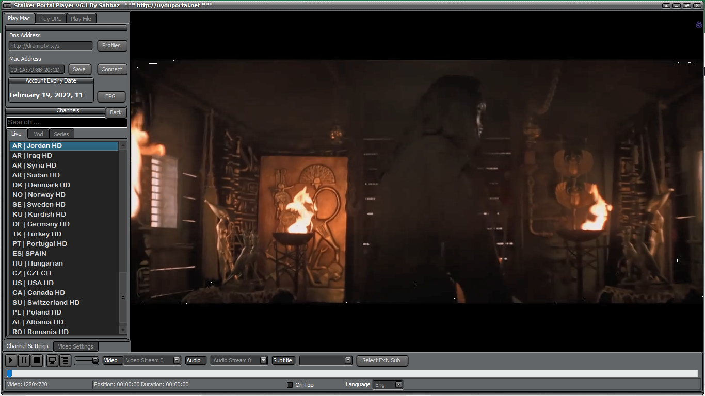Select the Live tab
The width and height of the screenshot is (705, 396).
pyautogui.click(x=17, y=134)
